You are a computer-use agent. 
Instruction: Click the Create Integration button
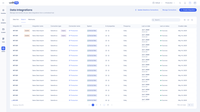[x=188, y=10]
